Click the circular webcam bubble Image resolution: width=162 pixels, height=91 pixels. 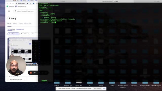16,66
